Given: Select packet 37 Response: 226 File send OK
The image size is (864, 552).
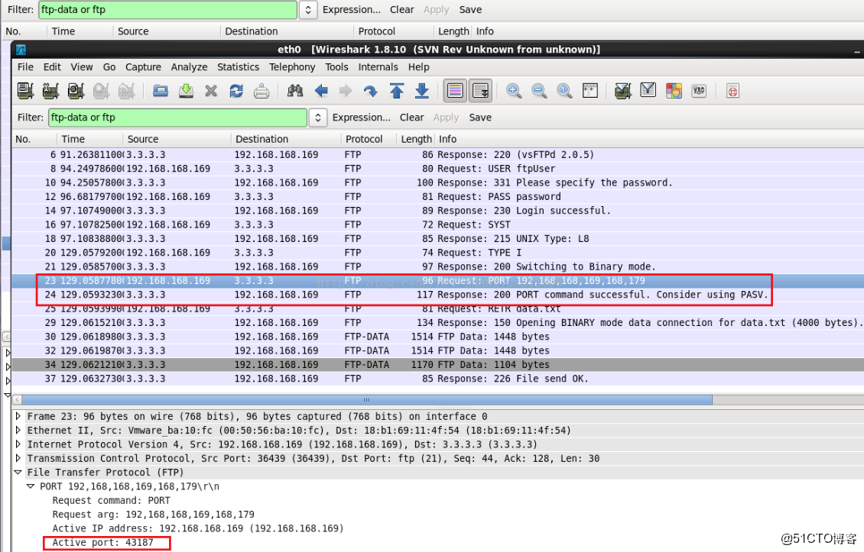Looking at the screenshot, I should [x=438, y=379].
